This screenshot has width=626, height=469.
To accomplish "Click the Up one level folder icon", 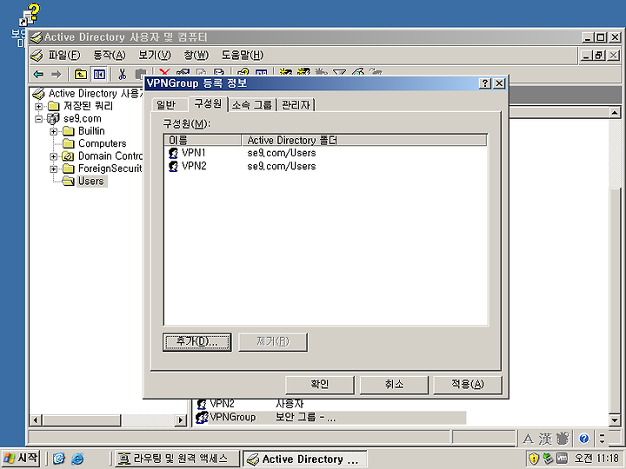I will pos(81,74).
